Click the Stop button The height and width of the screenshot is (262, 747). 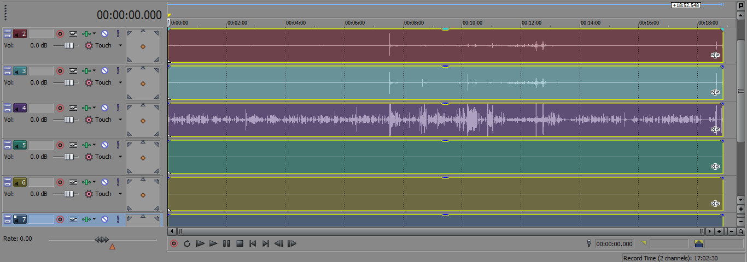point(240,243)
